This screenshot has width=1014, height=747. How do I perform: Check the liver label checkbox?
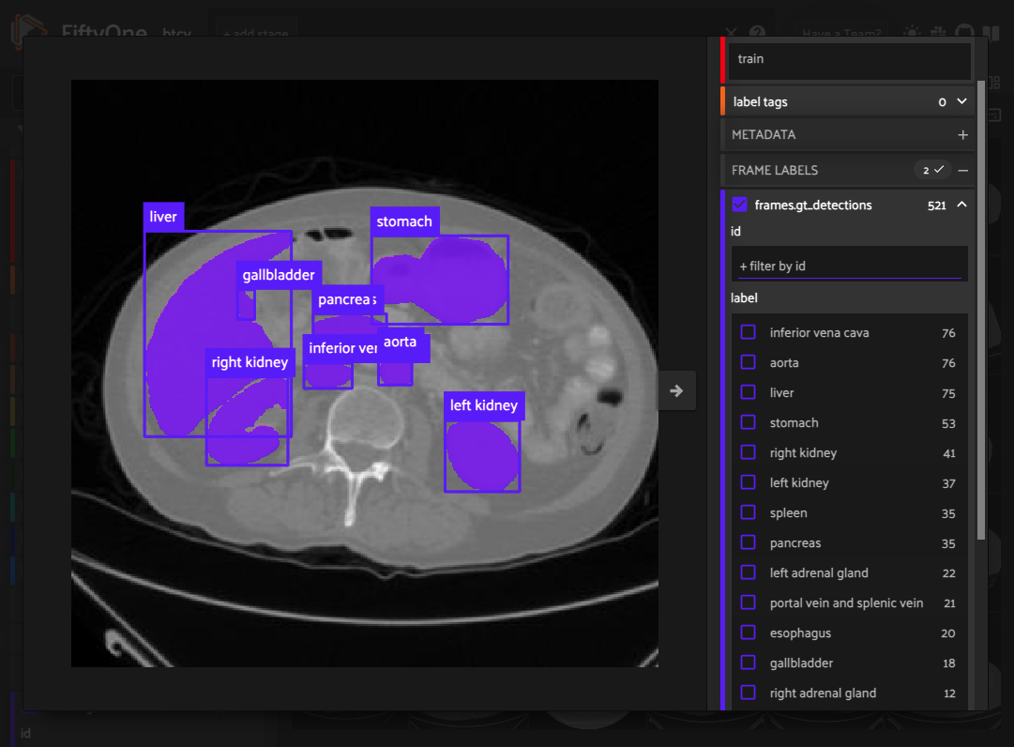(748, 392)
